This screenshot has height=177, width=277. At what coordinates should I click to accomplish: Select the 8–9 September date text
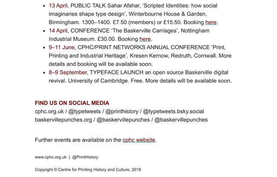(68, 73)
